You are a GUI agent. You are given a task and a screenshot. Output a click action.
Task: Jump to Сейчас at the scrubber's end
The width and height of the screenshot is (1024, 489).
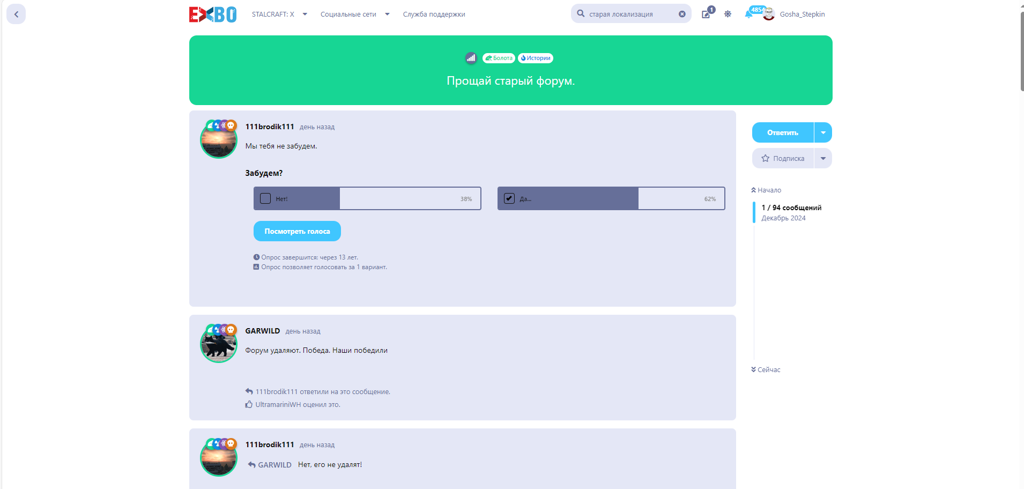[x=766, y=370]
